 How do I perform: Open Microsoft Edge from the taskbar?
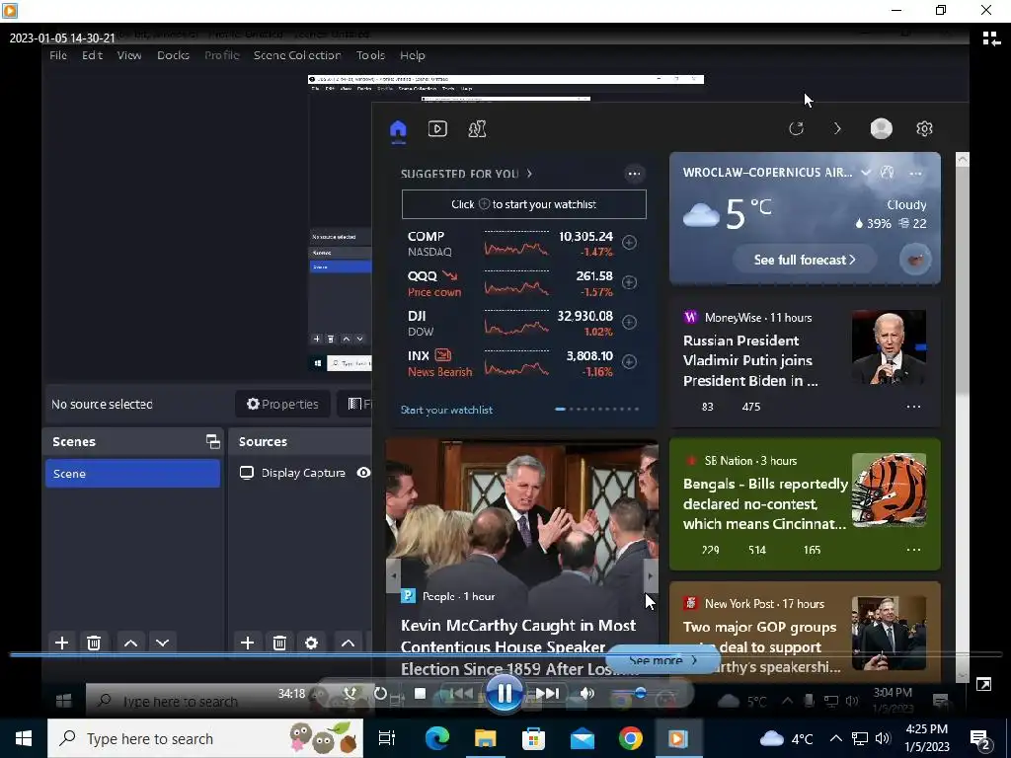(436, 738)
